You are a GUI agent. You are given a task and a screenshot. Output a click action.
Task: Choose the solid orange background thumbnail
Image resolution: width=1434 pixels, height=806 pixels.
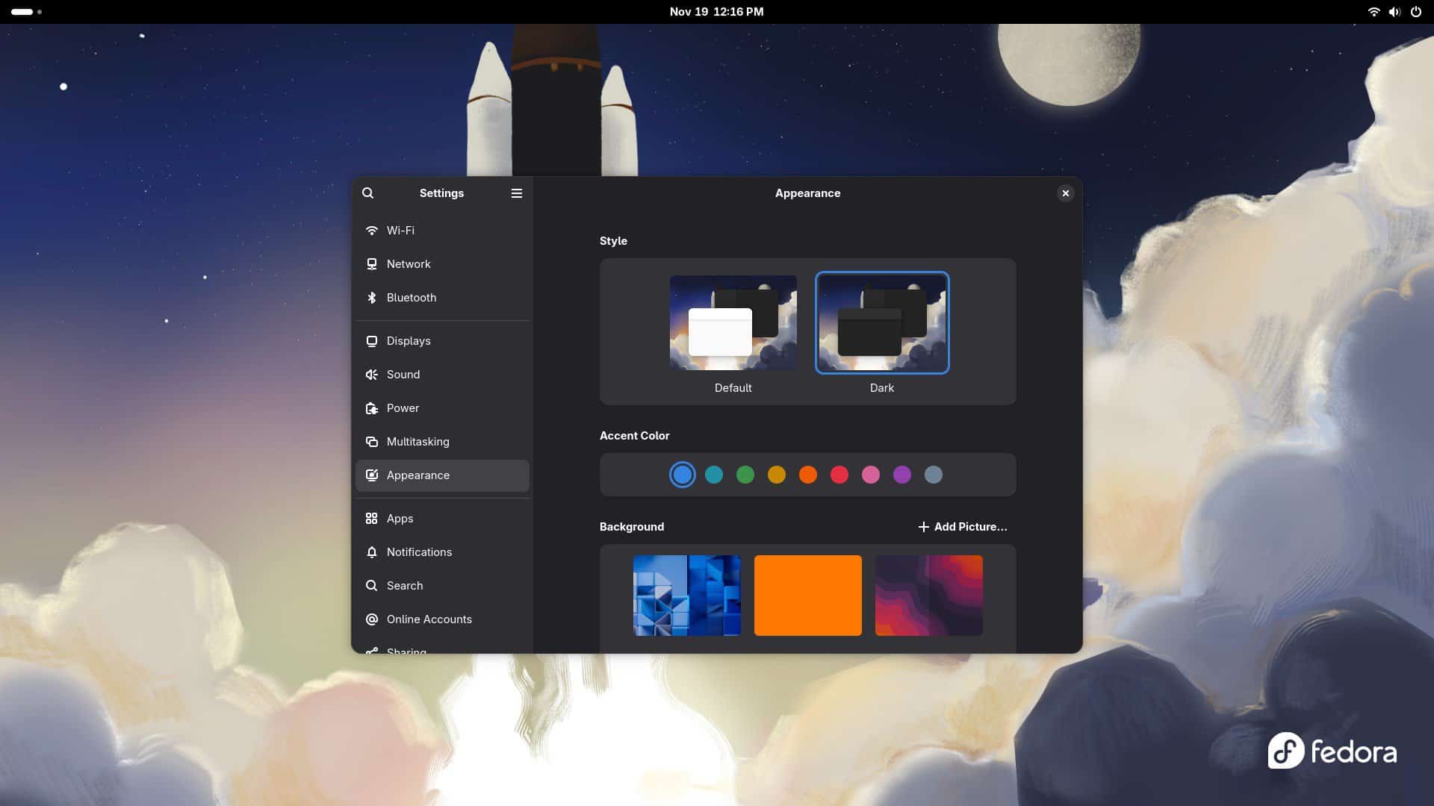tap(807, 596)
